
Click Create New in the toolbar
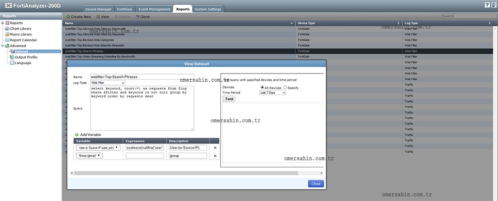pyautogui.click(x=79, y=17)
